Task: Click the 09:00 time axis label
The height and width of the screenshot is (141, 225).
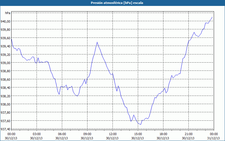Action: pyautogui.click(x=87, y=134)
